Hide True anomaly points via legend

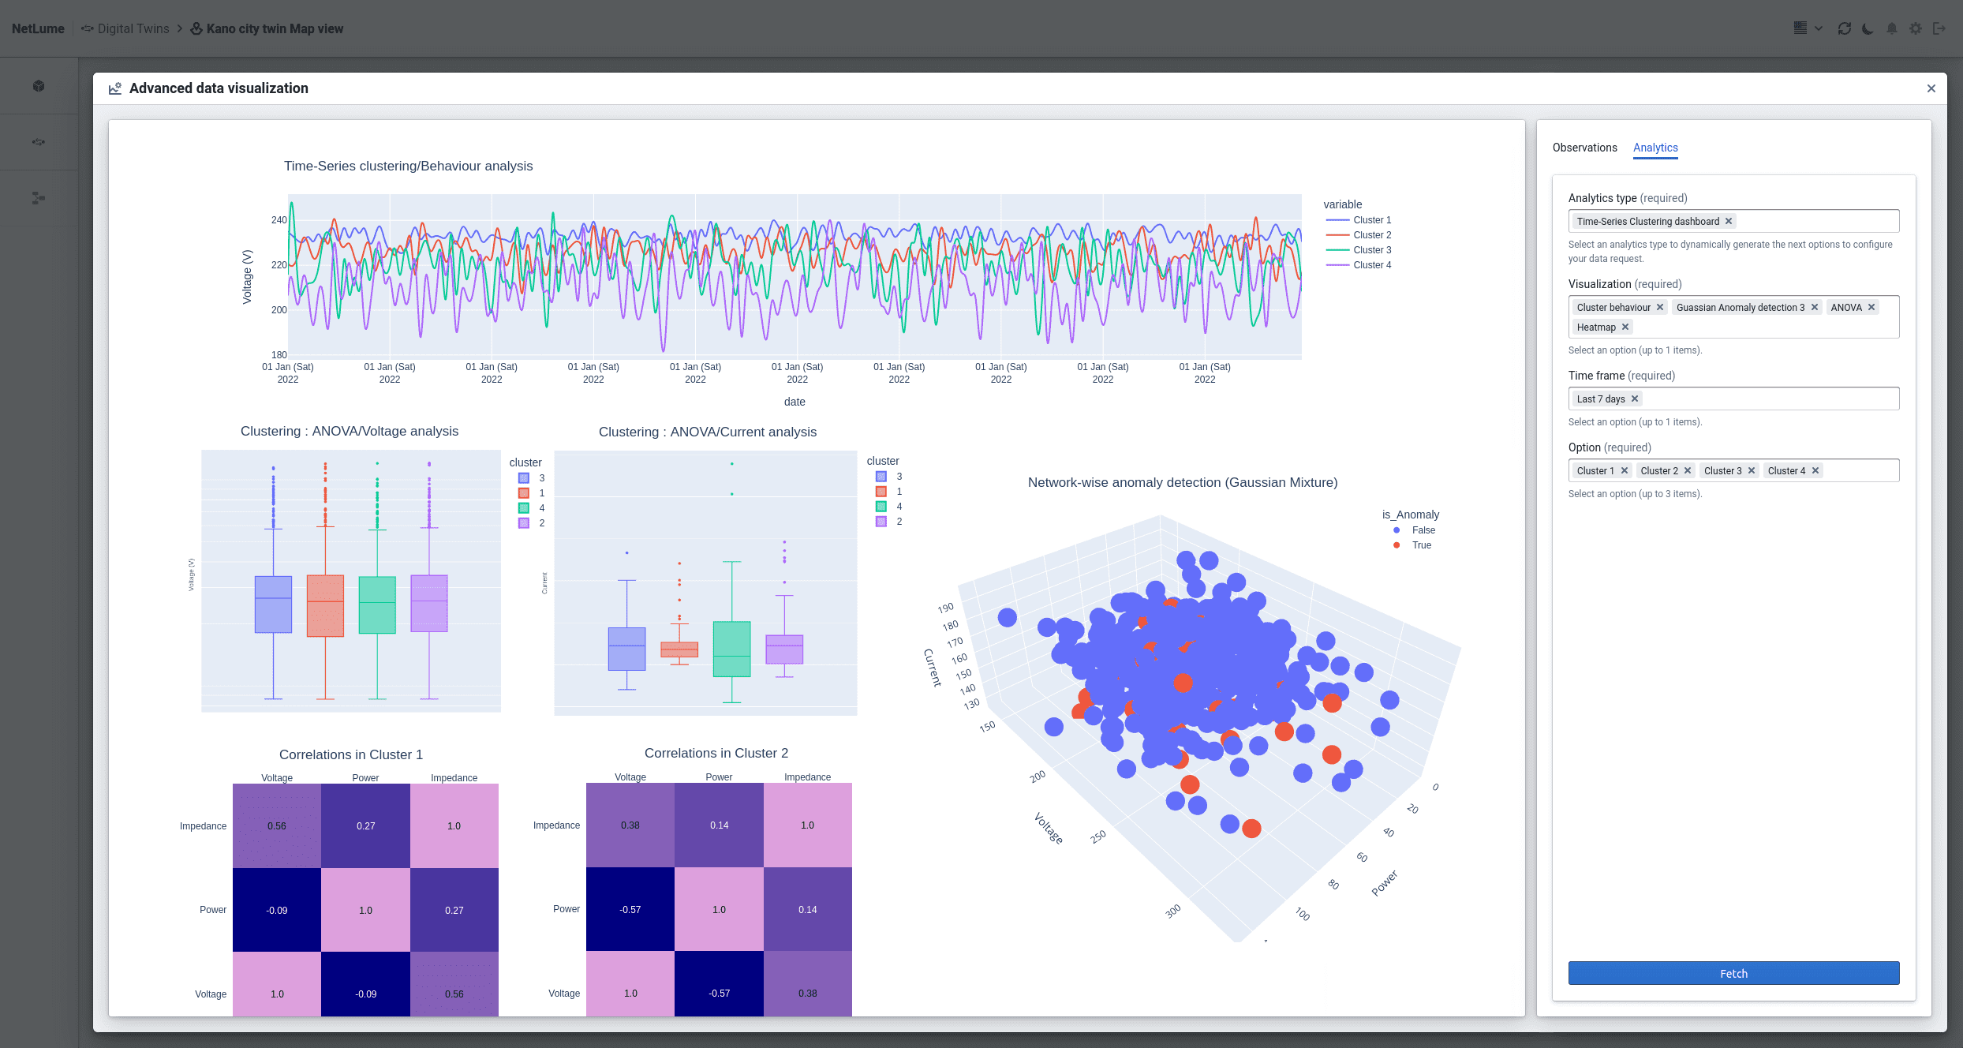click(x=1420, y=545)
